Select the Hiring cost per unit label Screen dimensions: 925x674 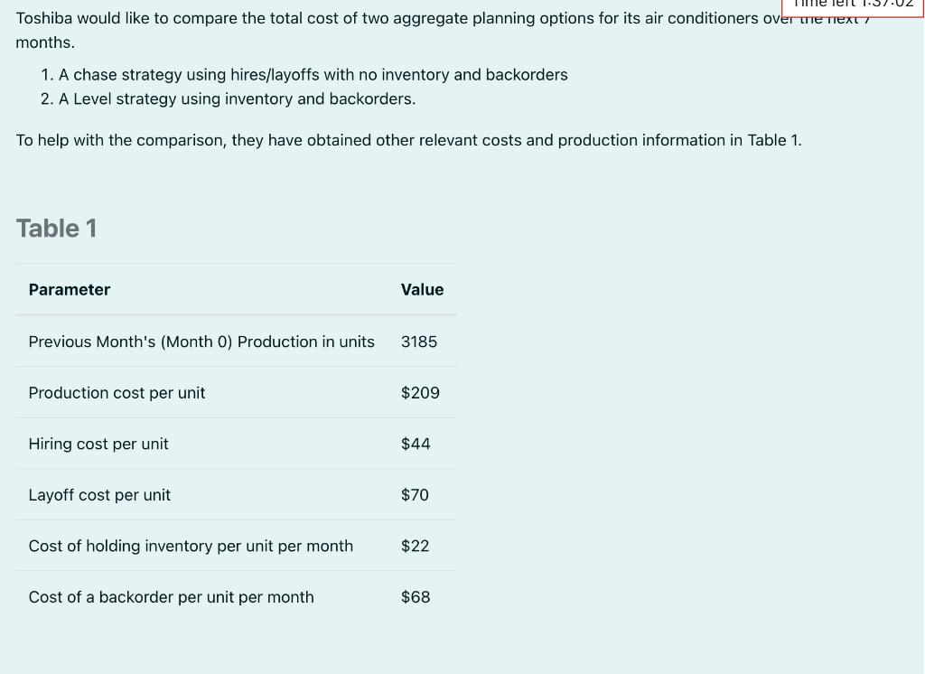pos(98,444)
